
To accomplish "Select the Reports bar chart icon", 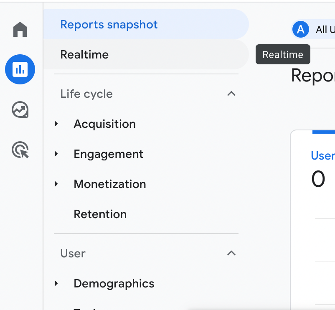I will tap(20, 69).
